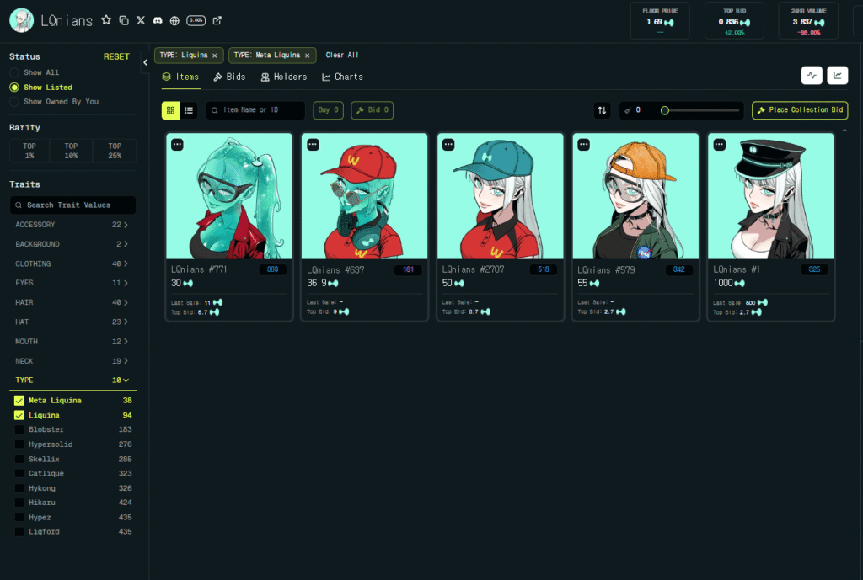Click the Search Trait Values field
Screen dimensions: 863x580
72,205
